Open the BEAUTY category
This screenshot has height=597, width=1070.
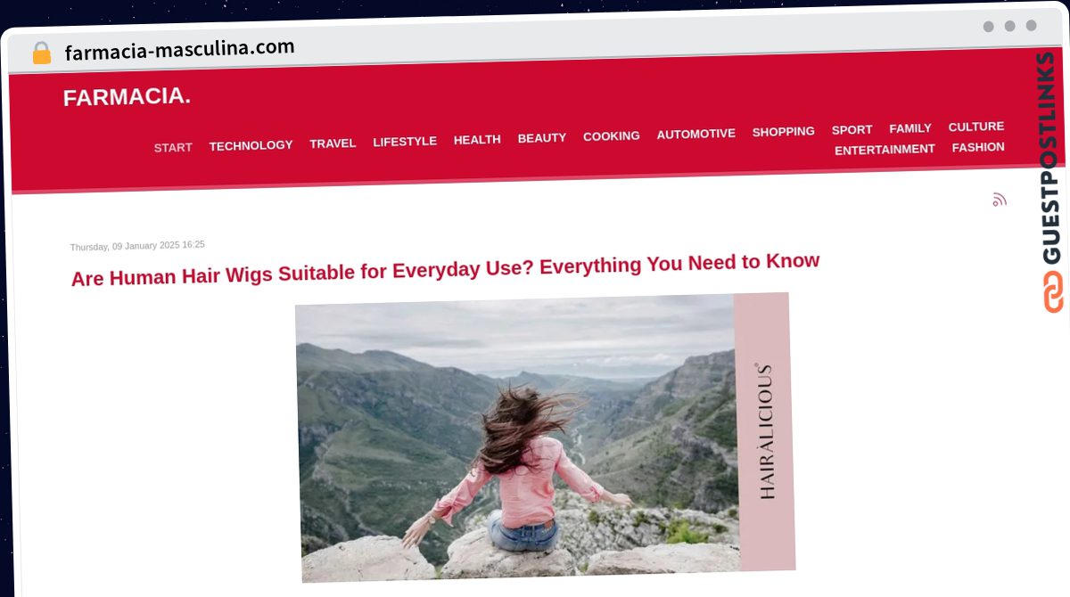pos(542,137)
